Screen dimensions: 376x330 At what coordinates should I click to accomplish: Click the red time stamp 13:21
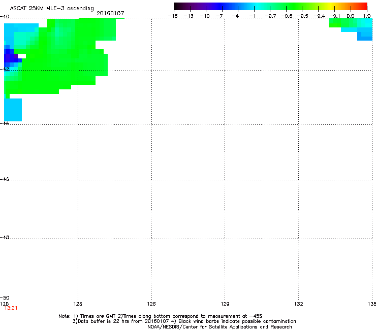coord(11,308)
